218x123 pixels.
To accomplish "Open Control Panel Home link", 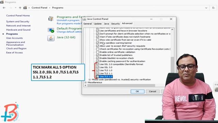I will pos(18,16).
